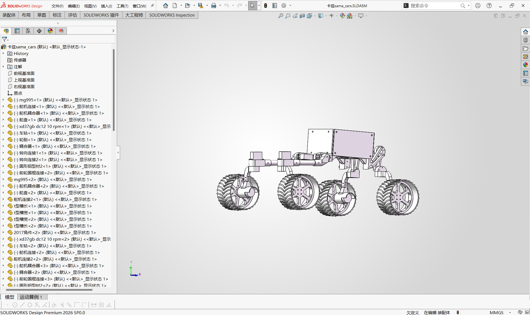Expand 轮胎<1> component node
Image resolution: width=530 pixels, height=315 pixels.
click(3, 140)
